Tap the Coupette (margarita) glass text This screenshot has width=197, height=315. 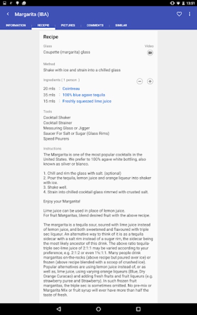[67, 52]
